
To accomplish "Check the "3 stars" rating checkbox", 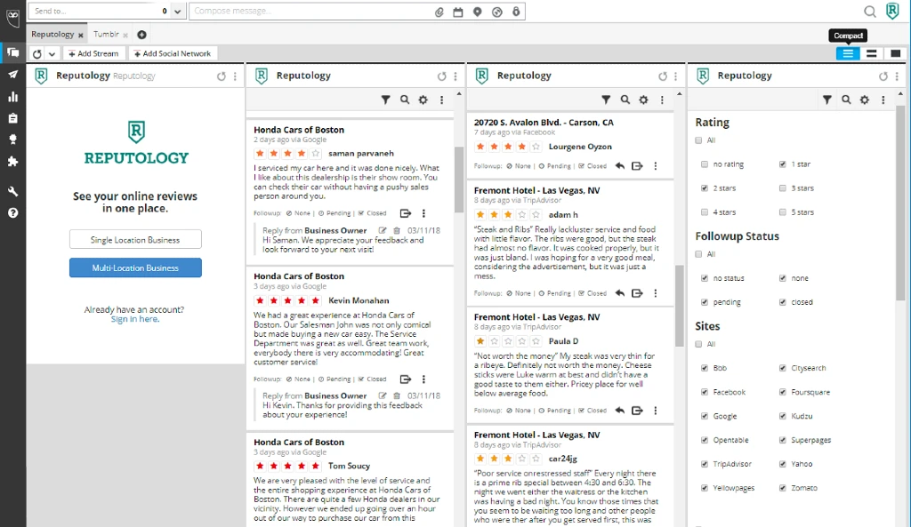I will pos(783,188).
